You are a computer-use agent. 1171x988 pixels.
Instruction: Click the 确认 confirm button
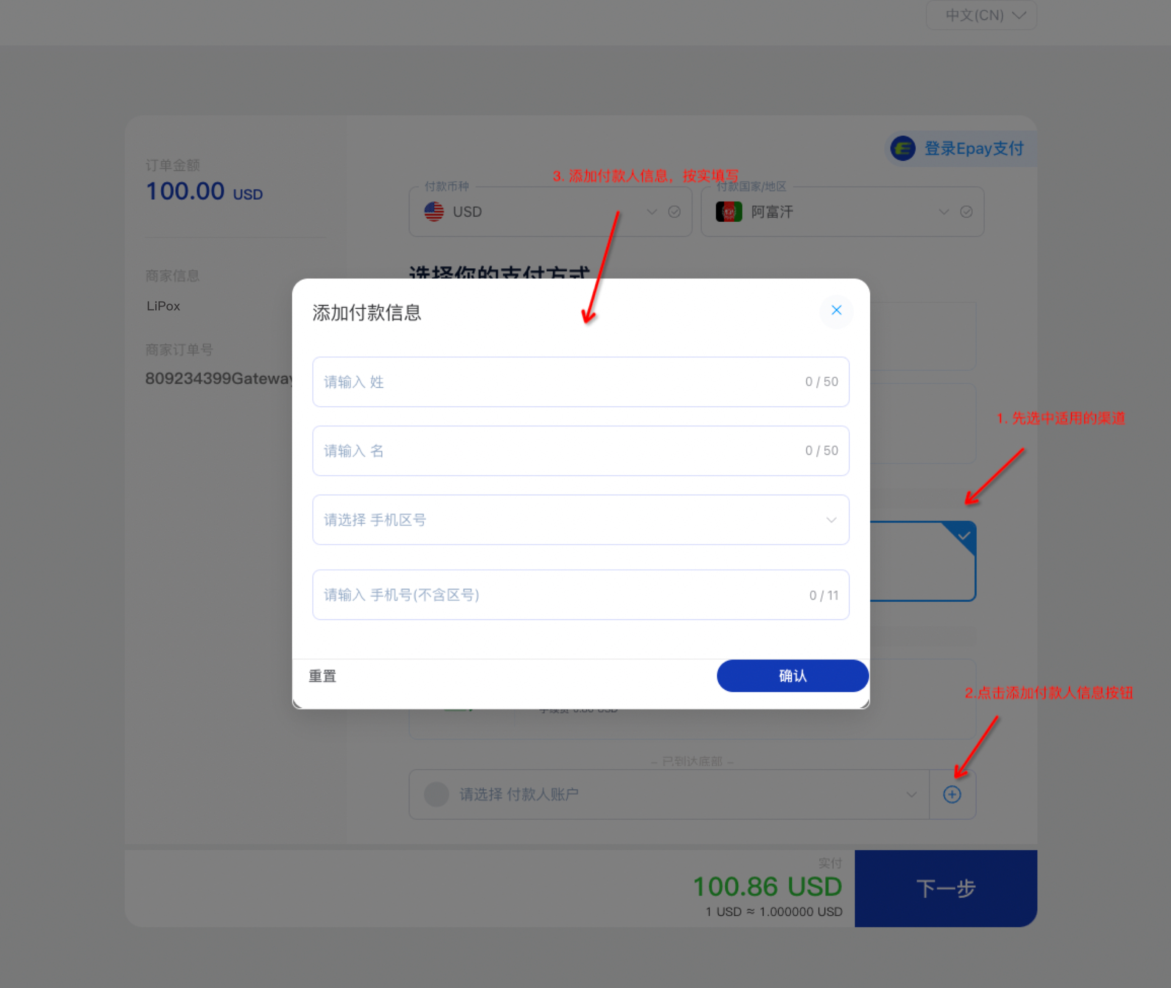[793, 676]
